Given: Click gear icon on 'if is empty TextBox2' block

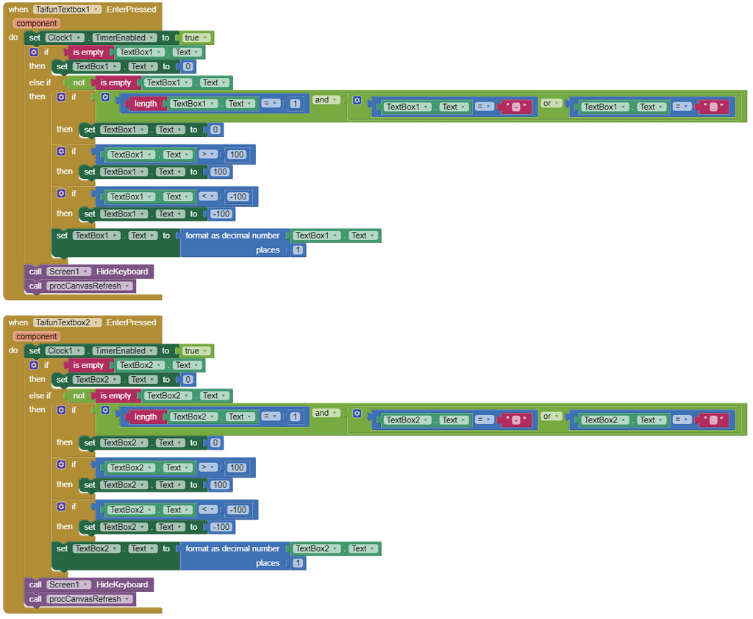Looking at the screenshot, I should [x=33, y=365].
